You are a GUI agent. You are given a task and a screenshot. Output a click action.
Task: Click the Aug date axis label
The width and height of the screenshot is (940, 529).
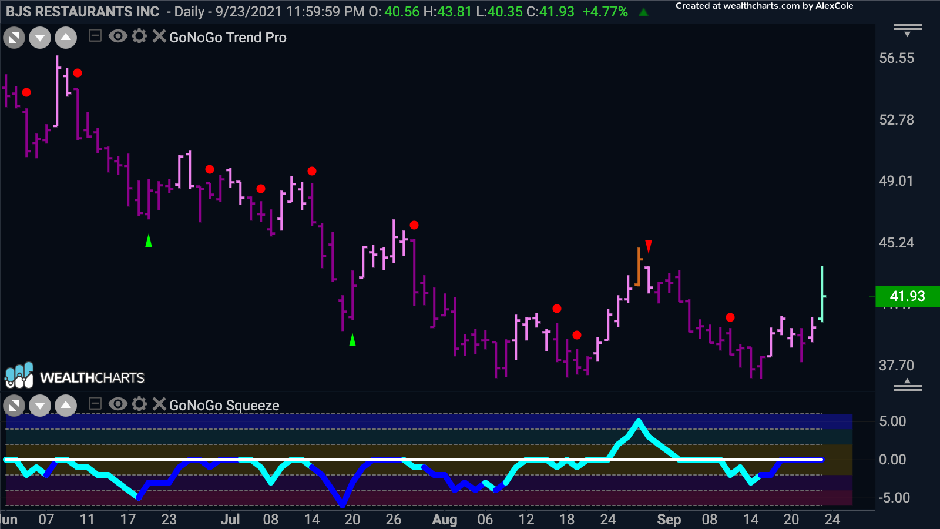tap(445, 520)
